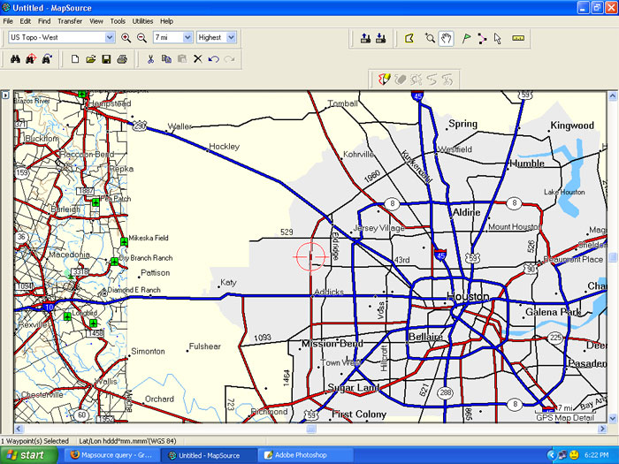Image resolution: width=619 pixels, height=464 pixels.
Task: Click the map scroll down arrow
Action: coord(613,418)
